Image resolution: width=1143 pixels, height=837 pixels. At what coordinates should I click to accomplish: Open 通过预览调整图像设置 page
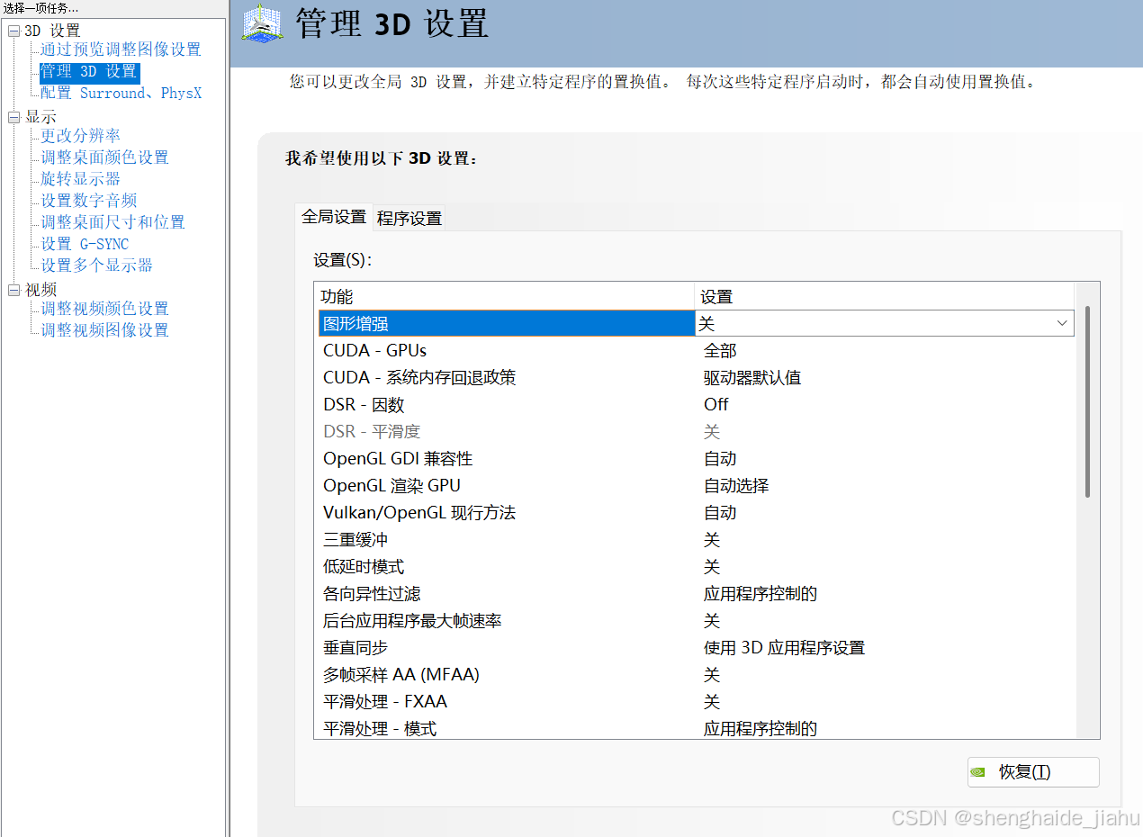click(121, 49)
